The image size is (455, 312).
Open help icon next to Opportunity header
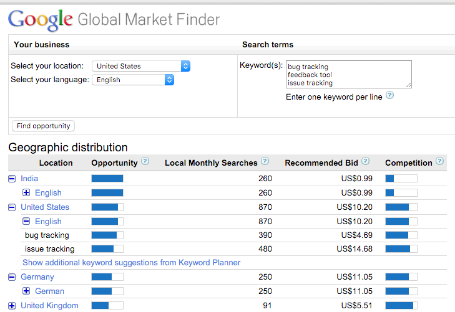pos(145,161)
